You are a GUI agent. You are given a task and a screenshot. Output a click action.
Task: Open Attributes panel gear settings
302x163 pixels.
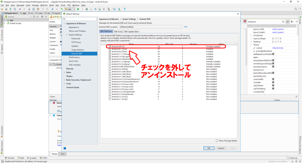tap(292, 22)
